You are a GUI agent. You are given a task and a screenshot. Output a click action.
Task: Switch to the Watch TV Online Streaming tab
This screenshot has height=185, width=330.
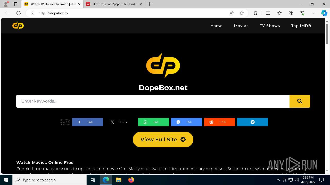(x=53, y=4)
